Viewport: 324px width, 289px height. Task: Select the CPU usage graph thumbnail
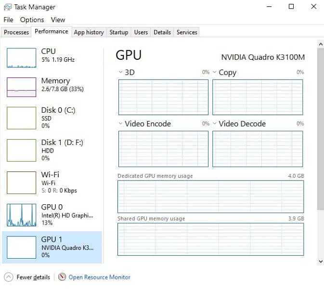(21, 58)
